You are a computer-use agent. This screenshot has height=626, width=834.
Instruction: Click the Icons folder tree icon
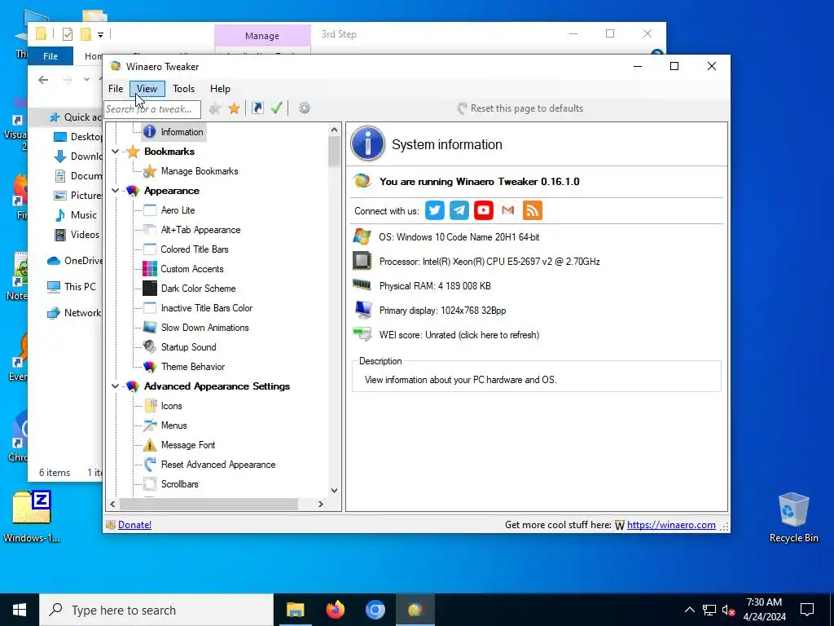(x=150, y=406)
